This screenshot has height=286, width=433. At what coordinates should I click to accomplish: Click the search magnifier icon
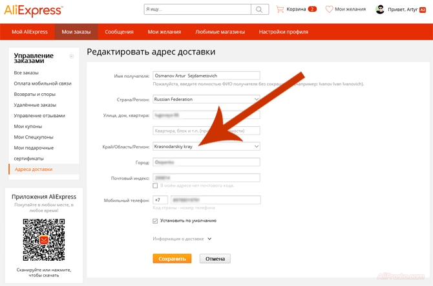click(259, 10)
